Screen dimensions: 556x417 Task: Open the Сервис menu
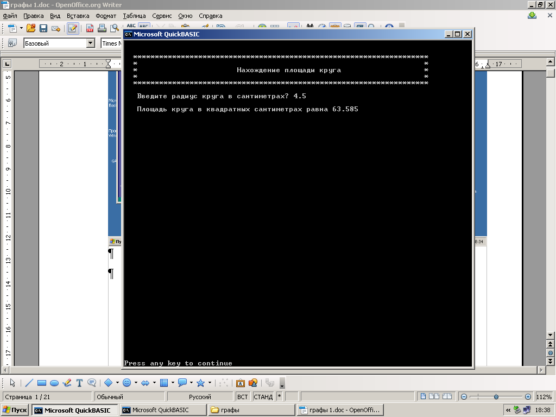coord(162,16)
